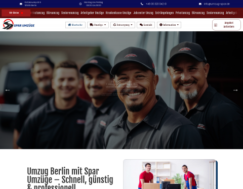Click the Spar Umzüge logo
The image size is (243, 189).
[19, 25]
